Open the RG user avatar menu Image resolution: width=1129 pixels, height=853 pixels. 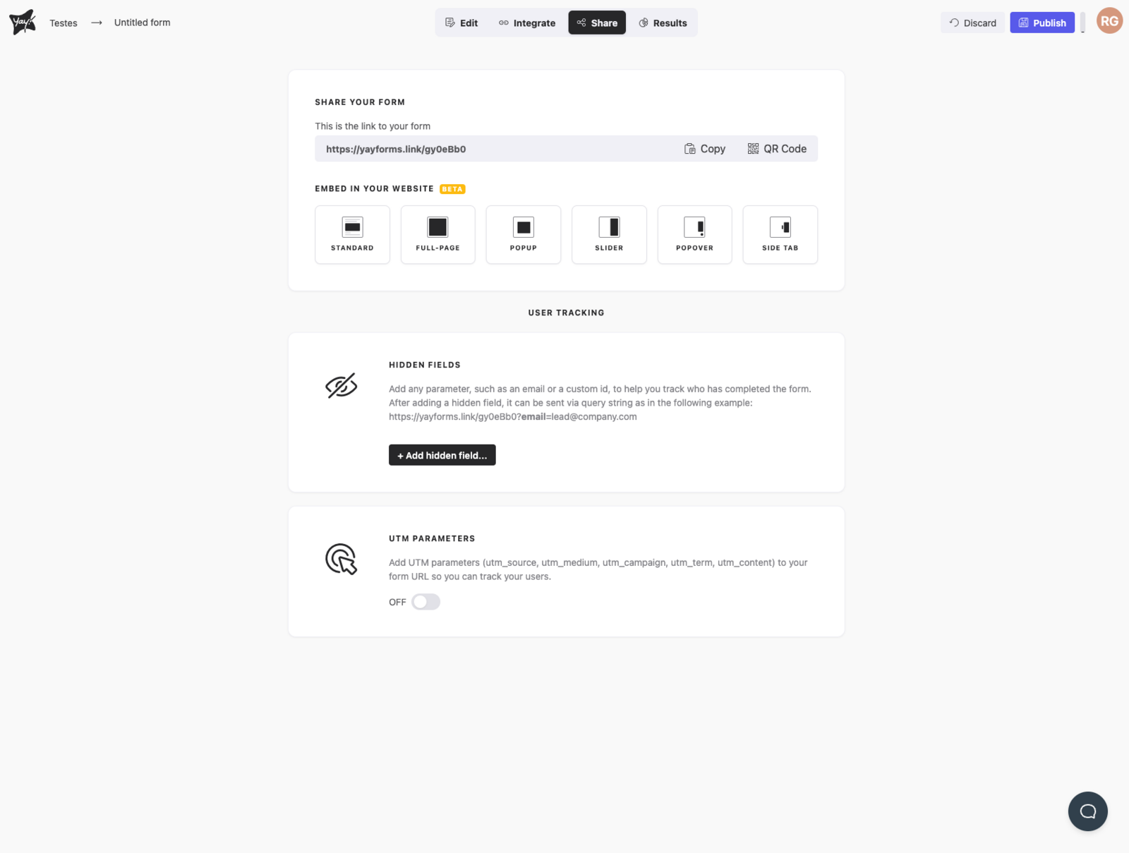(x=1109, y=21)
